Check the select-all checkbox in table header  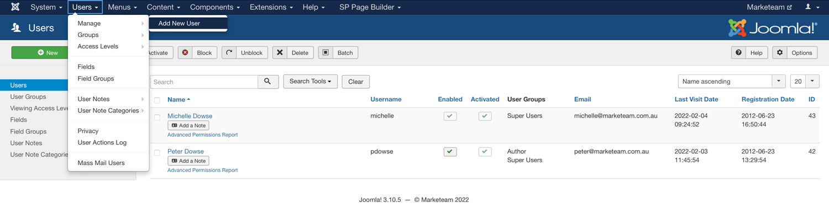coord(157,100)
